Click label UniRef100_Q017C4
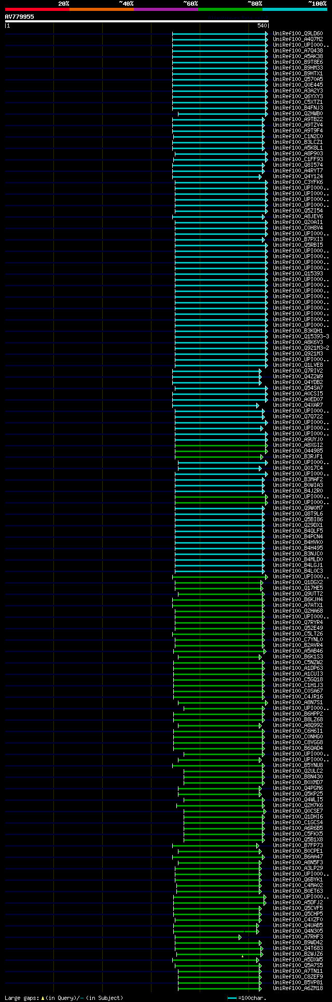 pos(298,468)
